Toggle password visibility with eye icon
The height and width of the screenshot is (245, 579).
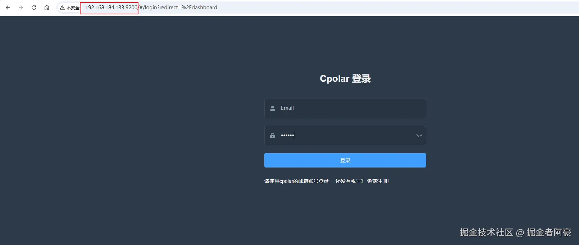tap(419, 136)
